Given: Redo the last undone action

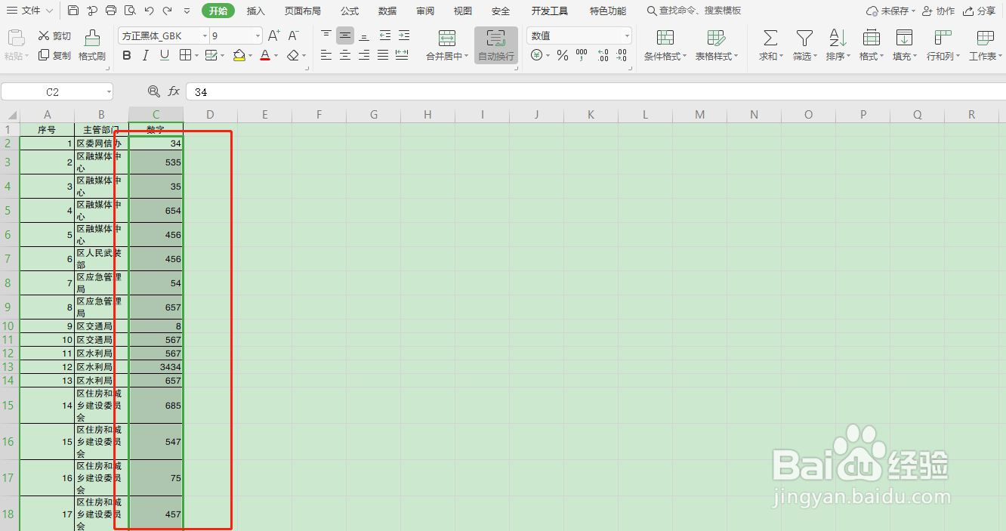Looking at the screenshot, I should coord(167,11).
